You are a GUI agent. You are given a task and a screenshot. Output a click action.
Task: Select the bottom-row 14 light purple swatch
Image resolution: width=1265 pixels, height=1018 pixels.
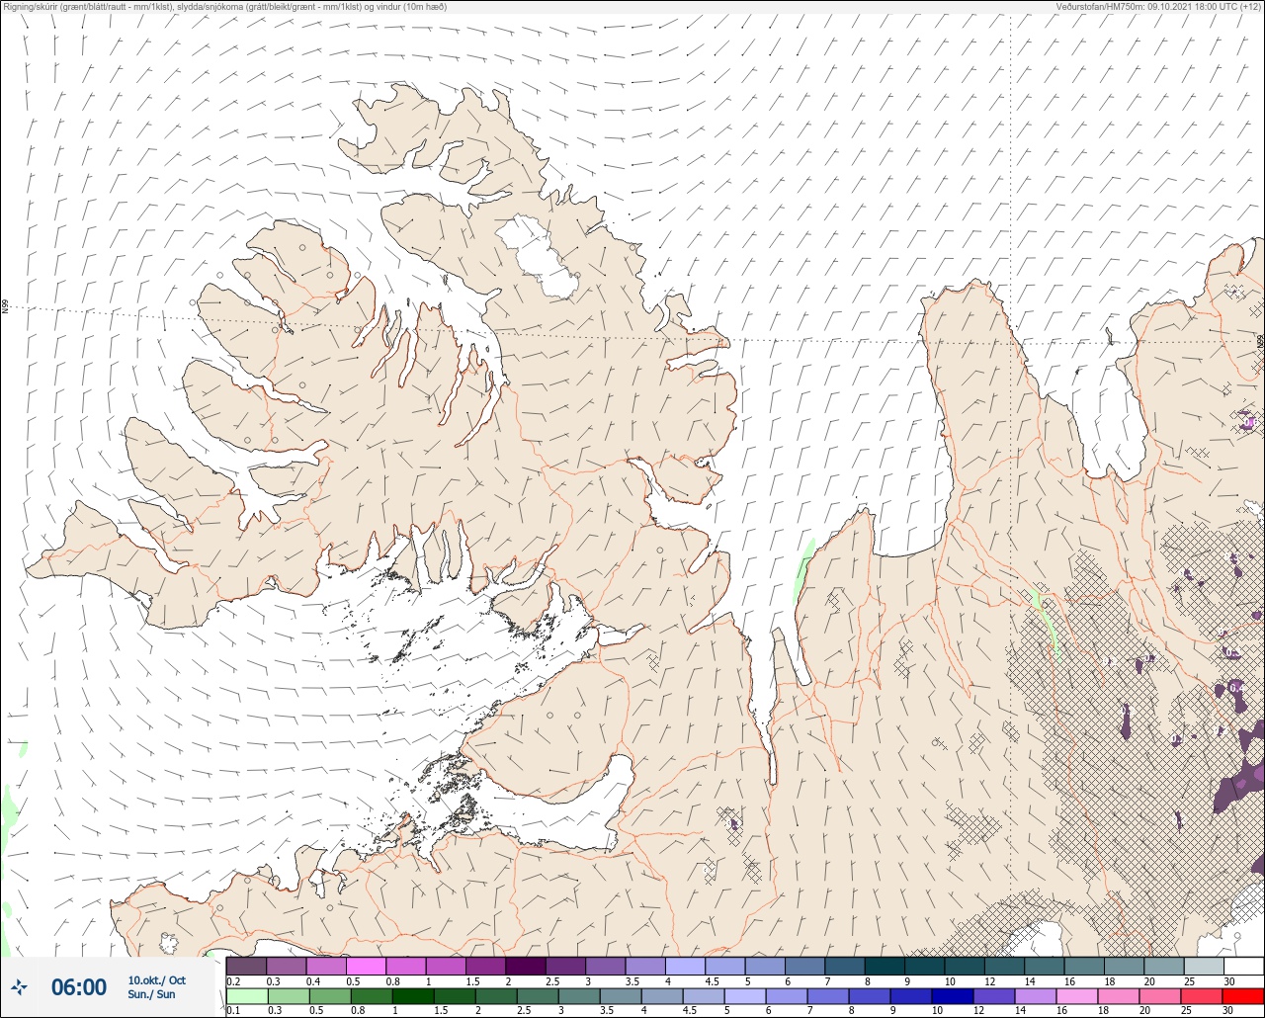coord(1035,996)
